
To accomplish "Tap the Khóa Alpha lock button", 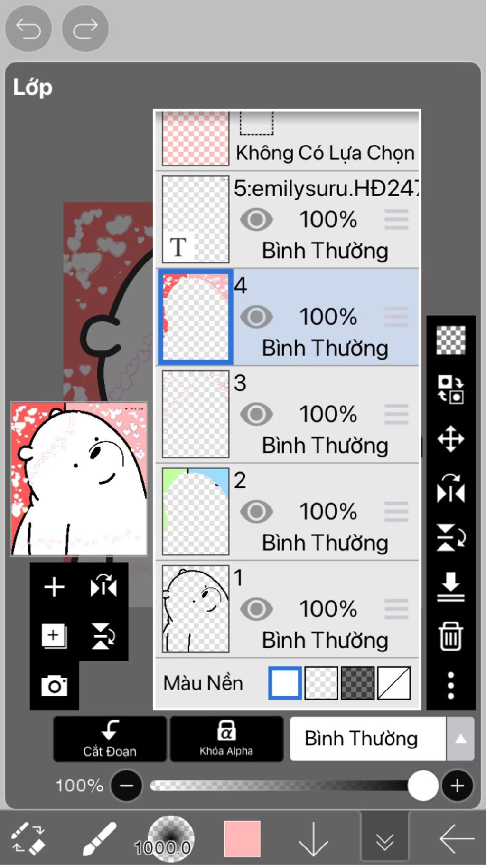I will coord(226,739).
